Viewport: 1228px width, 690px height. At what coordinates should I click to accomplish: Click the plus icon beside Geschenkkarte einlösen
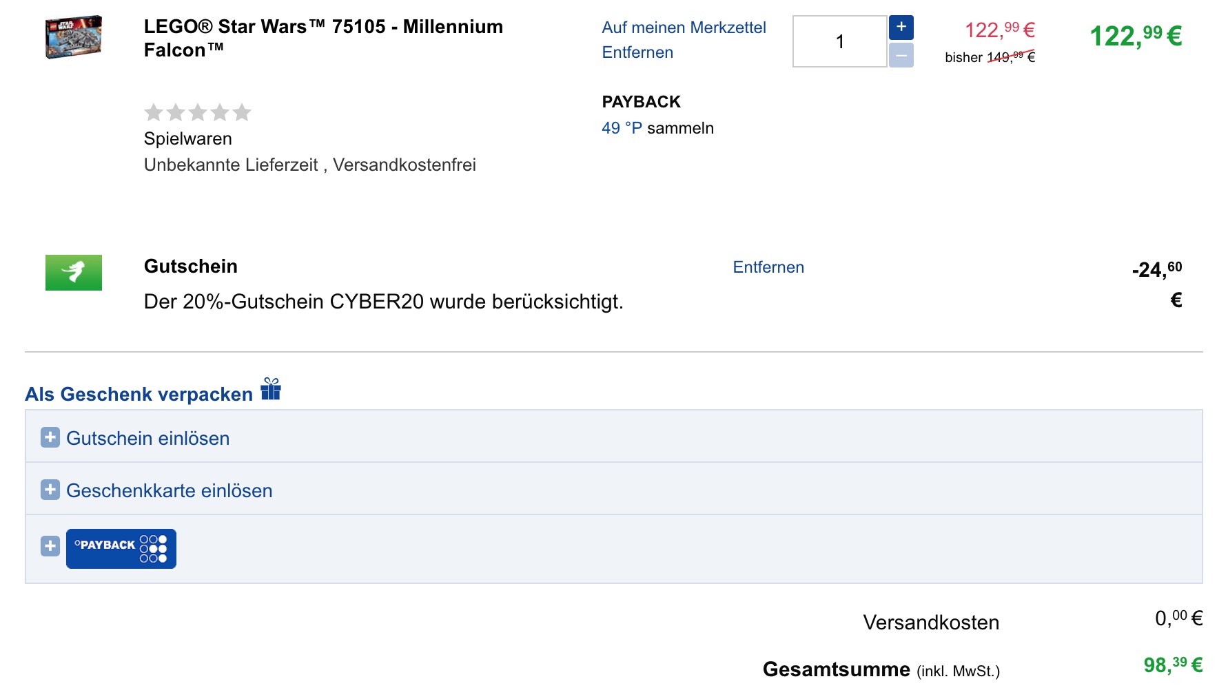50,490
